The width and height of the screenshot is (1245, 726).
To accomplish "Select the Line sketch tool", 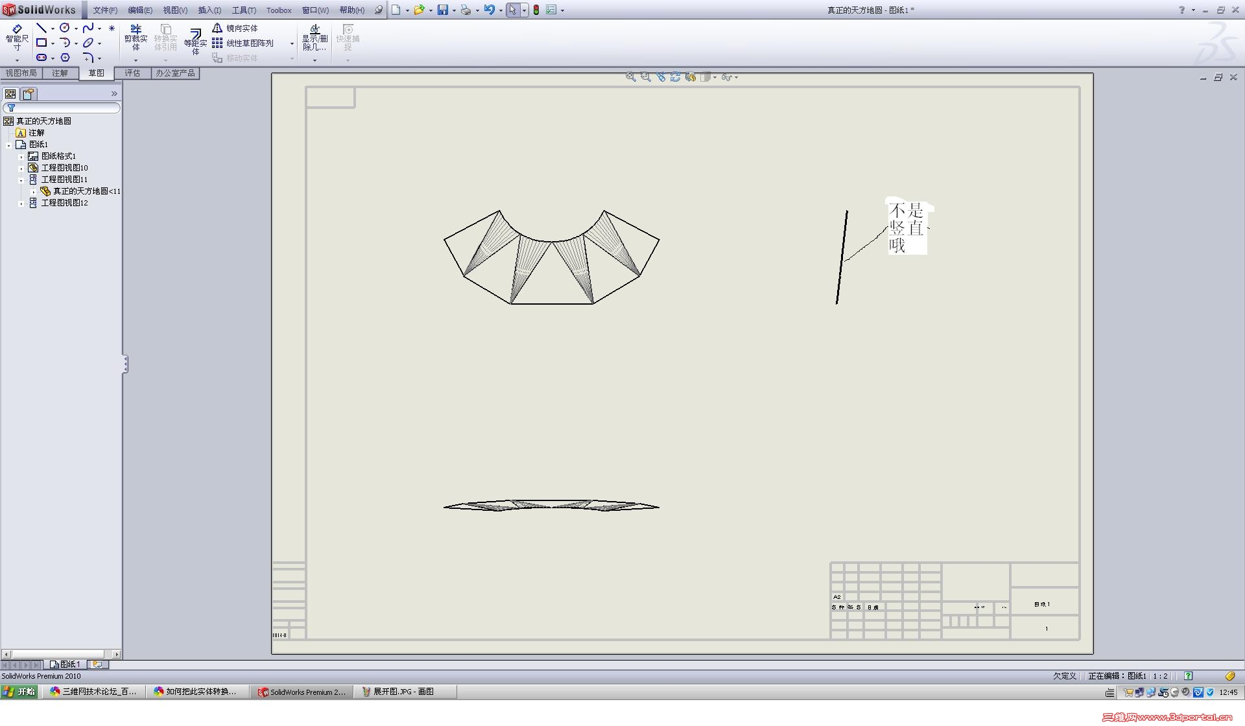I will click(41, 28).
